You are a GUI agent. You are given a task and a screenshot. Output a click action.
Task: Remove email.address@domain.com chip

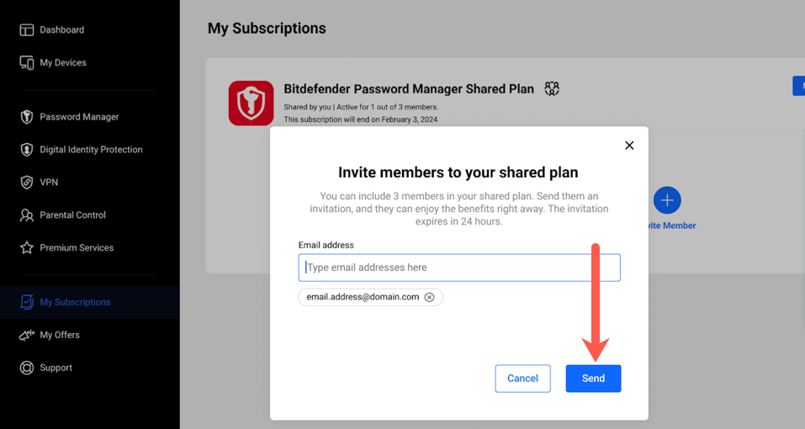429,297
